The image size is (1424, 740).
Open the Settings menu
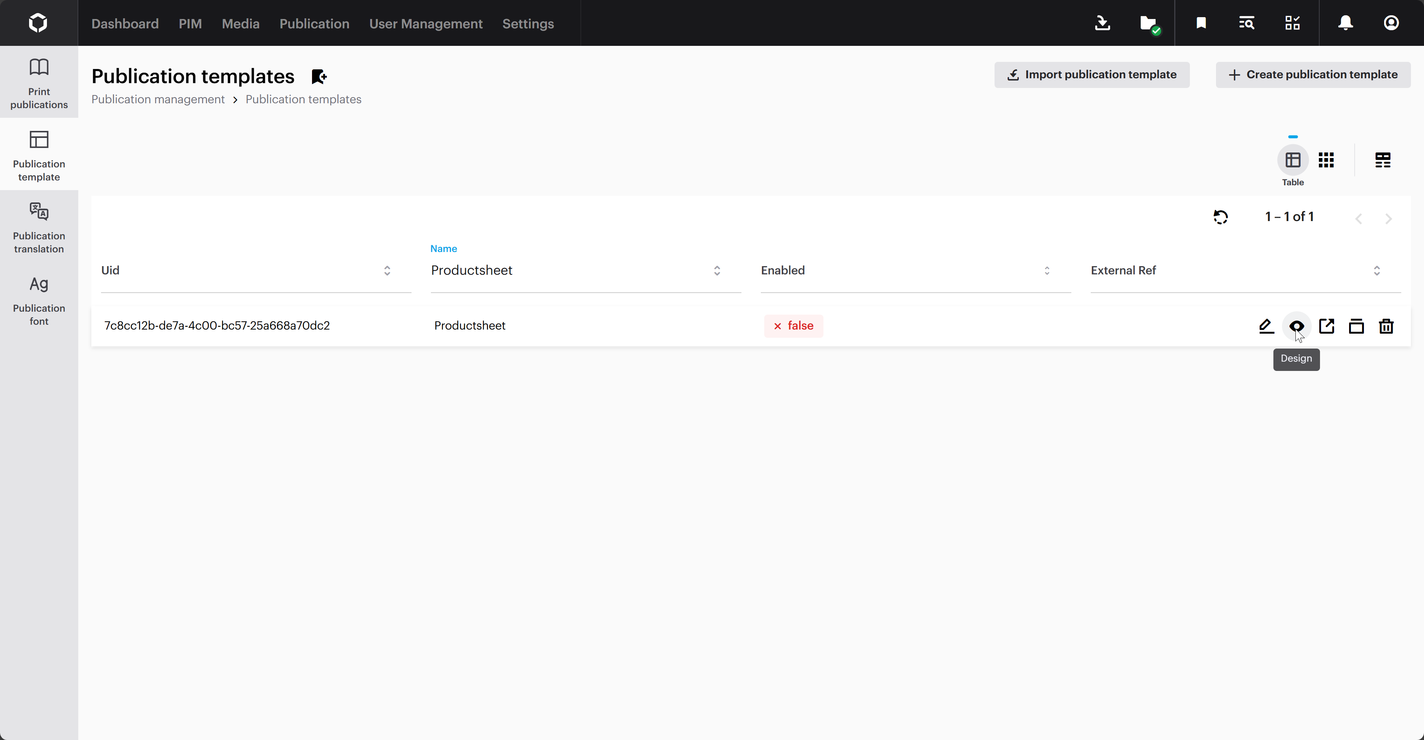527,24
